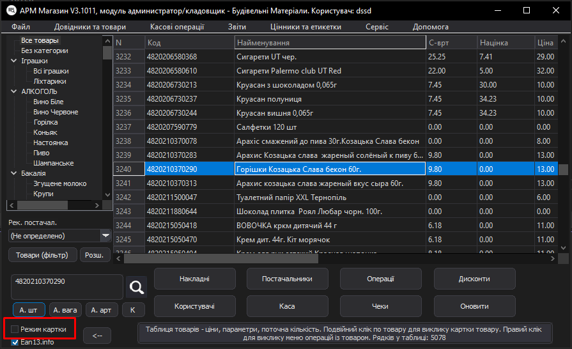
Task: Click the magnifying glass search icon
Action: tap(136, 288)
